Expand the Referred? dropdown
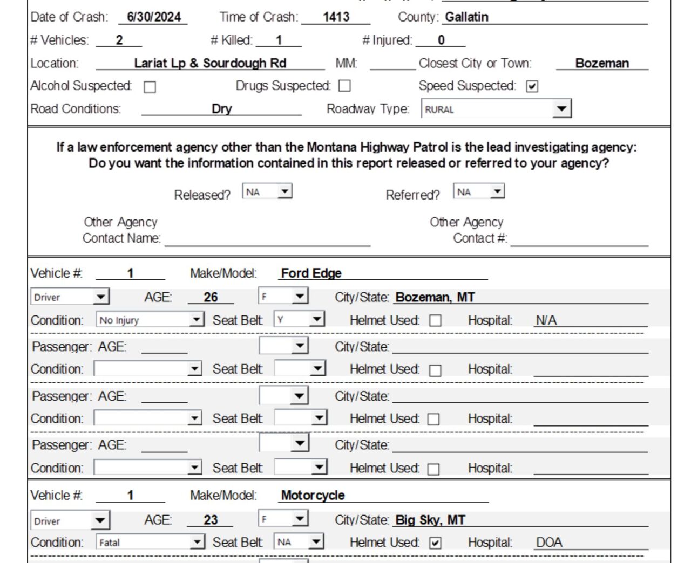The width and height of the screenshot is (691, 563). (x=497, y=191)
